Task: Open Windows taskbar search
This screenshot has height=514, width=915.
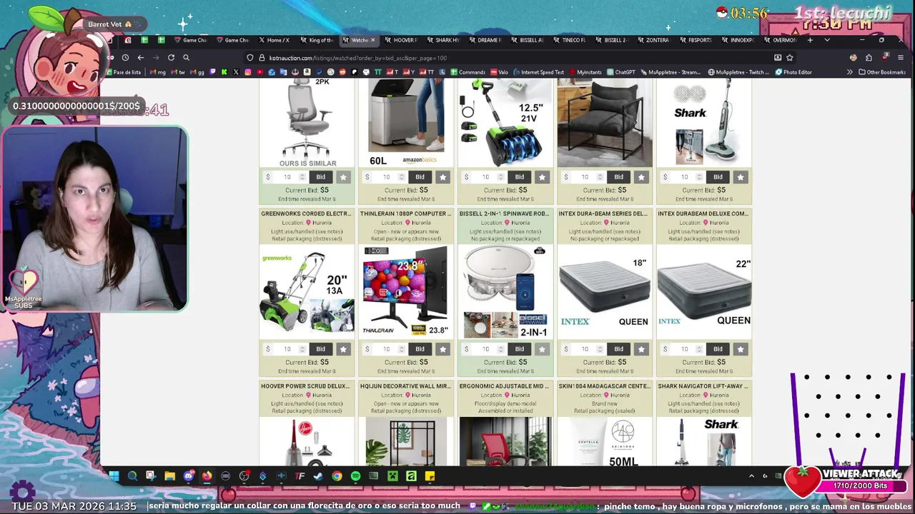Action: pos(132,476)
